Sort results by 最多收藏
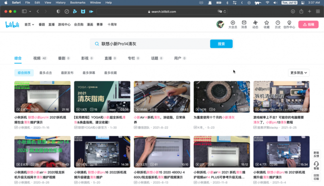This screenshot has width=324, height=186. point(110,73)
